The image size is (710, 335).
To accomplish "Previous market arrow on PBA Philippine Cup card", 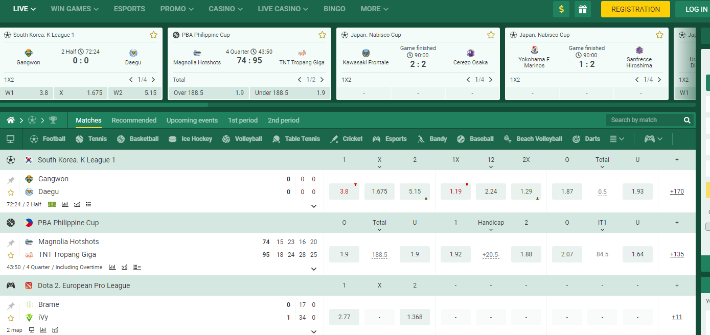I will pyautogui.click(x=300, y=80).
